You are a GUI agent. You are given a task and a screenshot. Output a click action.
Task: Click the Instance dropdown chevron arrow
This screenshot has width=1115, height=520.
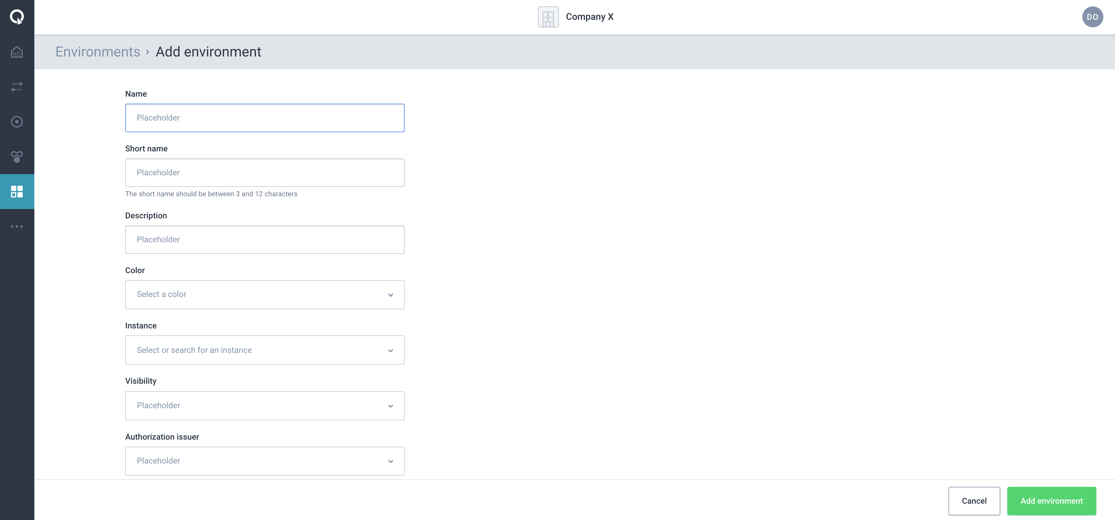(x=390, y=351)
